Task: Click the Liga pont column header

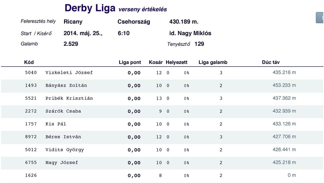Action: (130, 62)
